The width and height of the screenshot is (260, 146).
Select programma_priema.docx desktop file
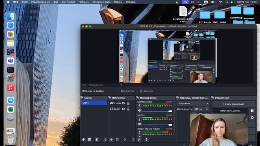183,15
